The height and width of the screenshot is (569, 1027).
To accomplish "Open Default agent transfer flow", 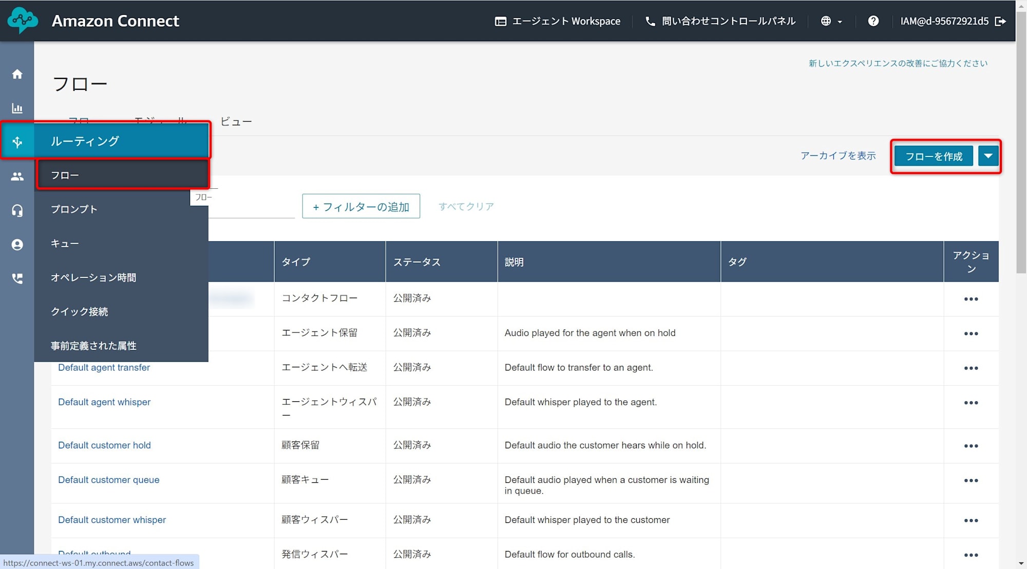I will click(104, 367).
